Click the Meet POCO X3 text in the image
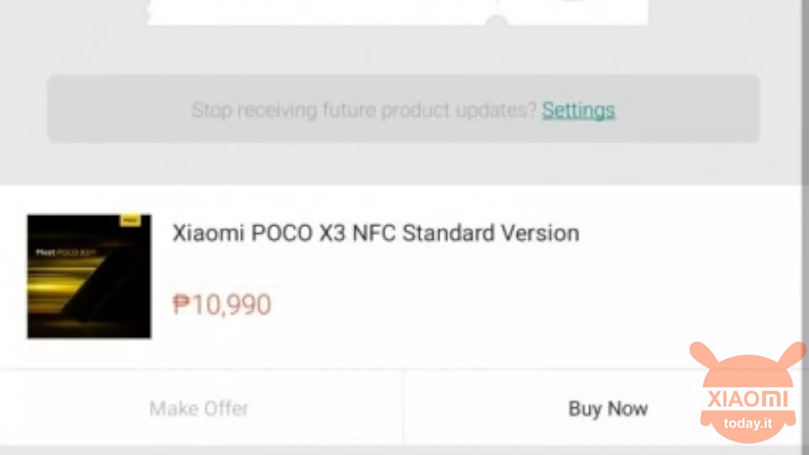809x455 pixels. (x=66, y=252)
